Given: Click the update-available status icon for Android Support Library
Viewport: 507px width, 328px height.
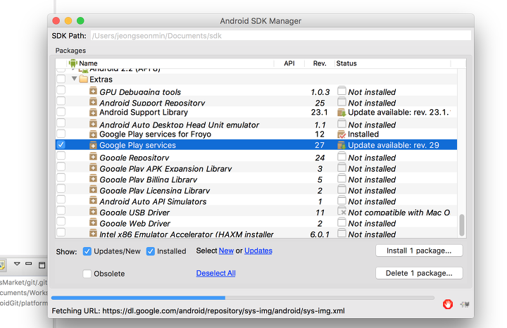Looking at the screenshot, I should (342, 113).
